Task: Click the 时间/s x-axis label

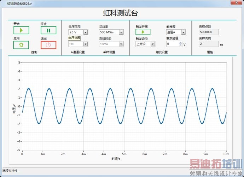Action: click(x=116, y=159)
